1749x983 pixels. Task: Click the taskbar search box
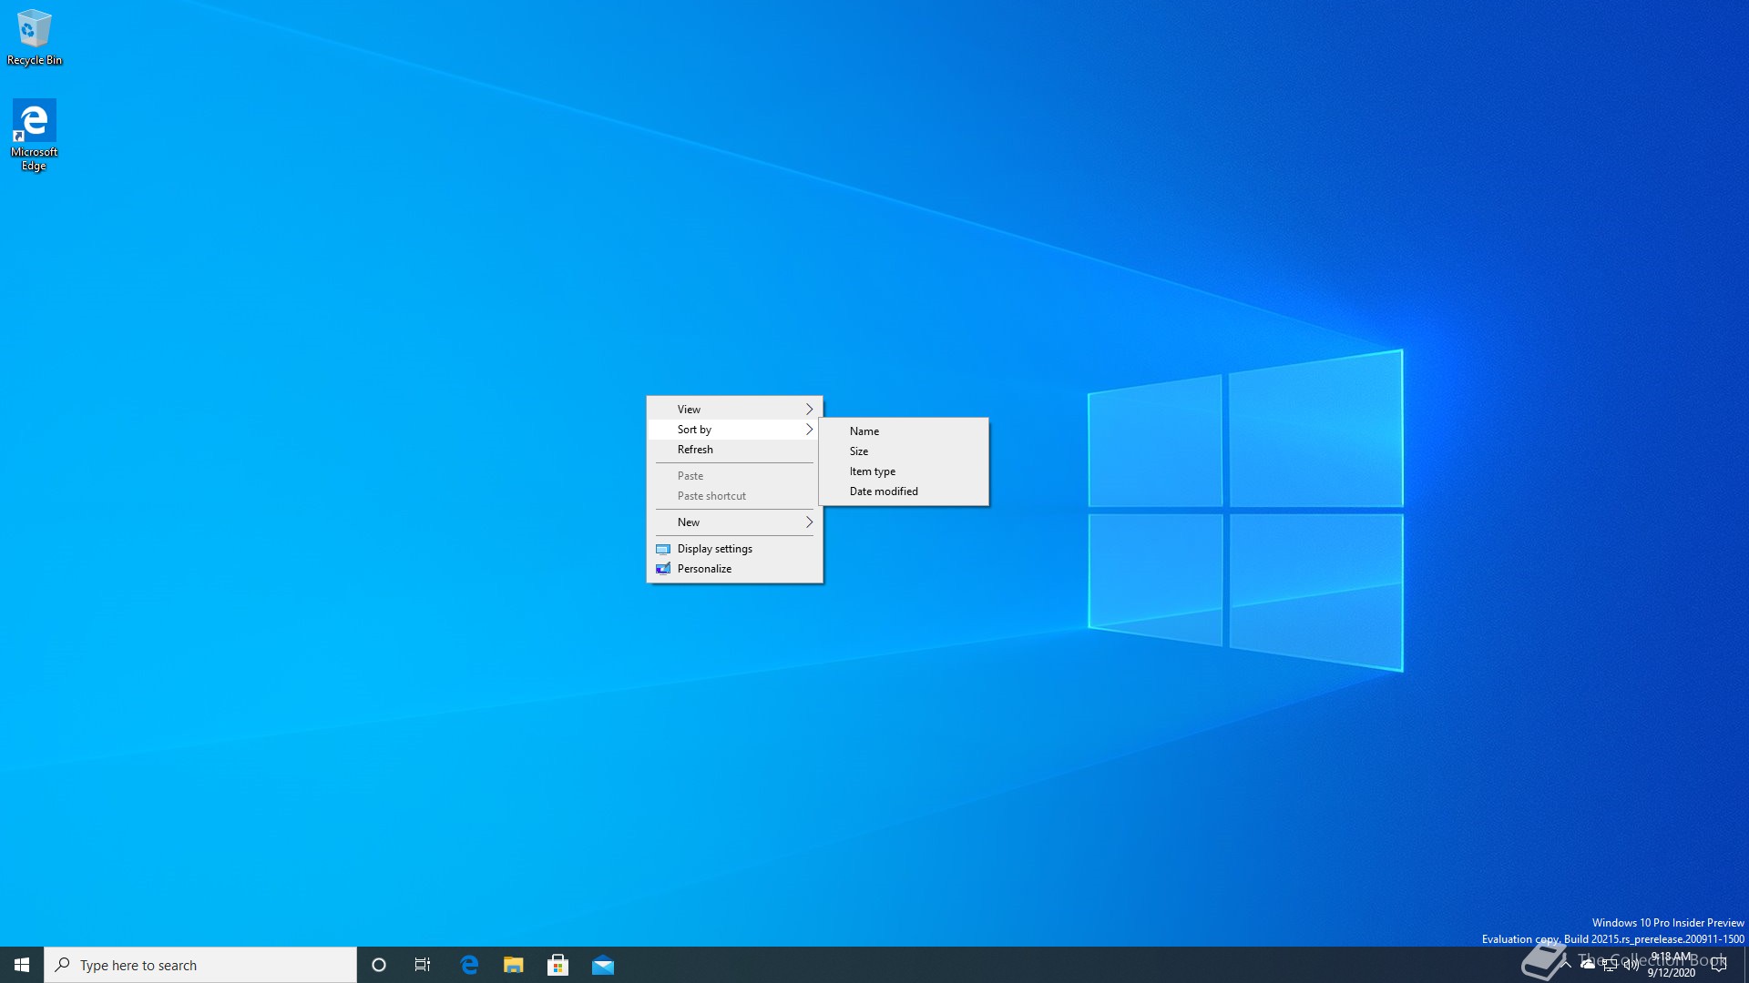200,965
